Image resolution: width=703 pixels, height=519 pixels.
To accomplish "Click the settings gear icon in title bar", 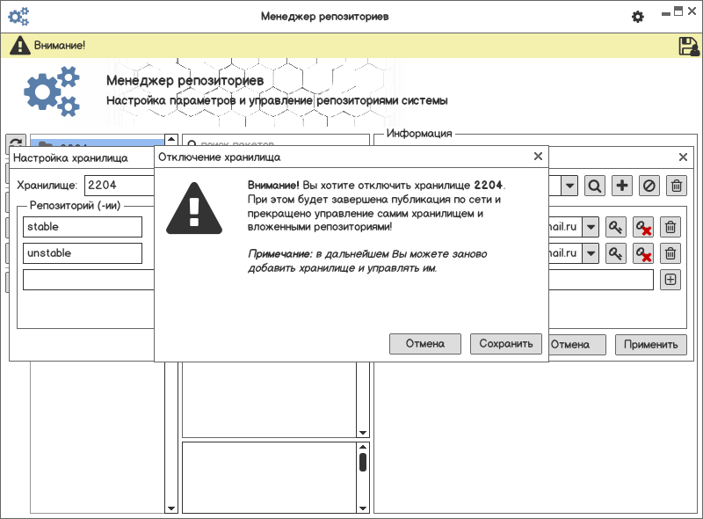I will pos(638,17).
